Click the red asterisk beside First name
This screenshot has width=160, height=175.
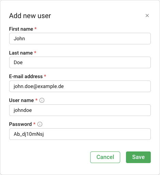(35, 28)
